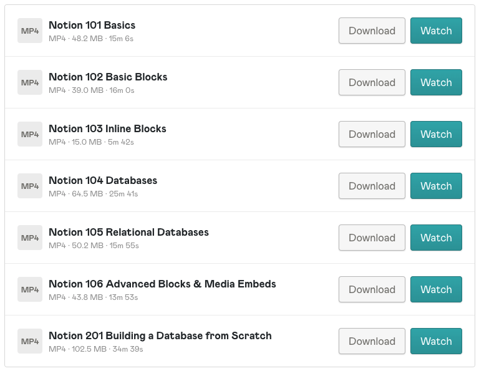Watch Notion 105 Relational Databases
The image size is (479, 371).
point(436,238)
